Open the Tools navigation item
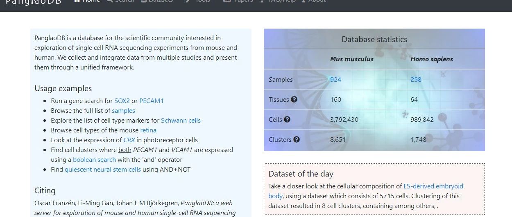 point(198,1)
